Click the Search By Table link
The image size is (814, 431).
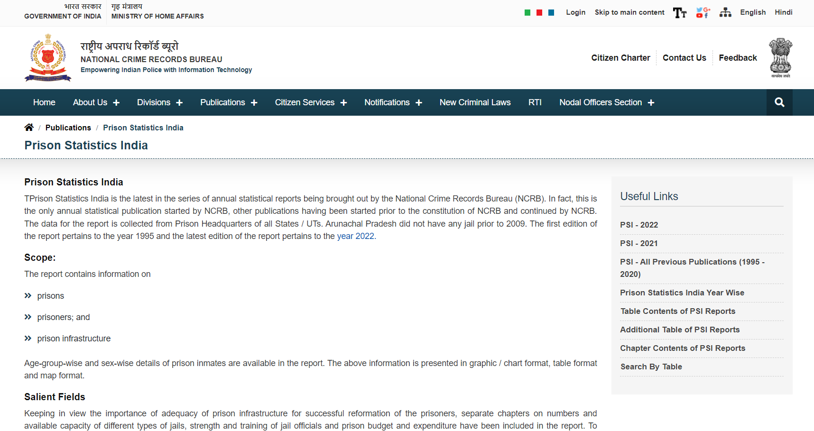coord(651,367)
